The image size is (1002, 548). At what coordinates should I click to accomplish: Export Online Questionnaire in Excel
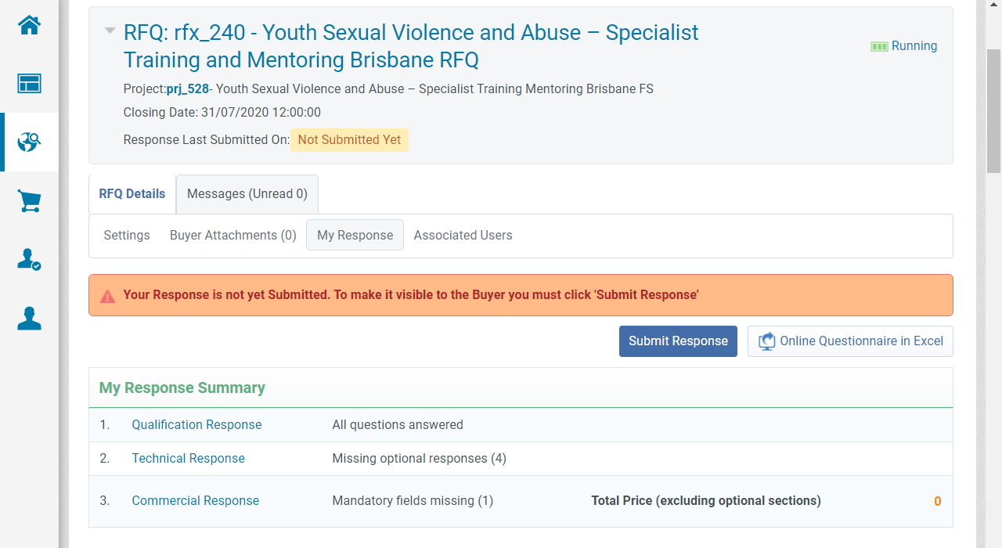pos(850,341)
